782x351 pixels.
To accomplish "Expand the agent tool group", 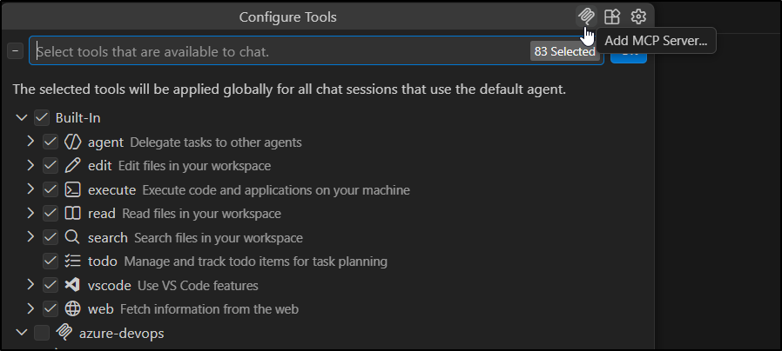I will tap(30, 142).
